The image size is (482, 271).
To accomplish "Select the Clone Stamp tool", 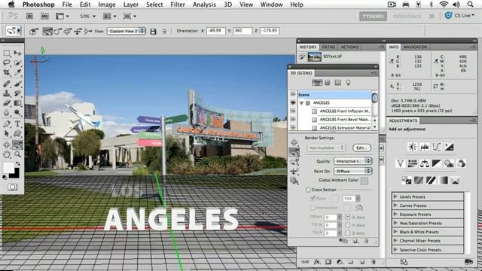I will point(7,93).
